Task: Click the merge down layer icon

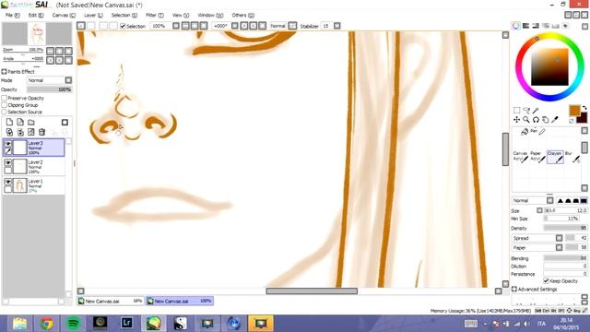Action: (20, 132)
